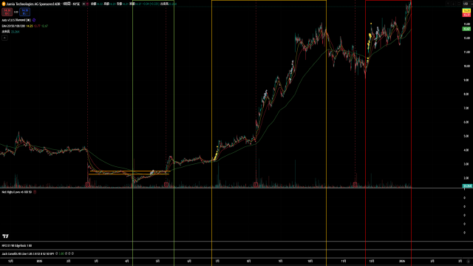Click the red status icon beside Net Highs/Lows
Image resolution: width=473 pixels, height=266 pixels.
pyautogui.click(x=35, y=192)
